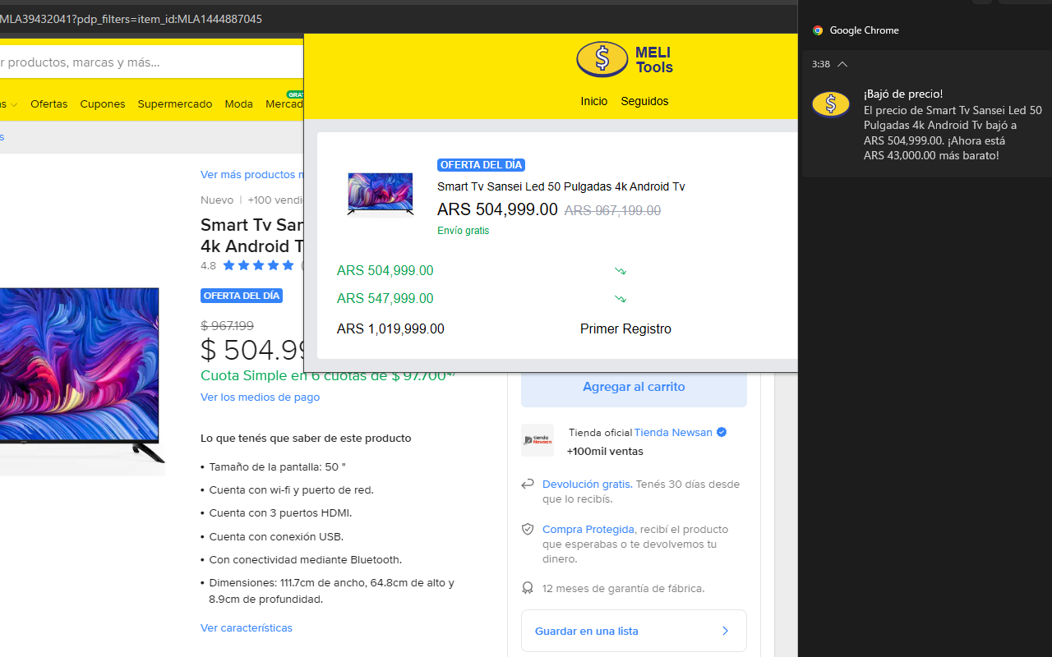
Task: Collapse the notification with the chevron beside 3:38
Action: click(842, 64)
